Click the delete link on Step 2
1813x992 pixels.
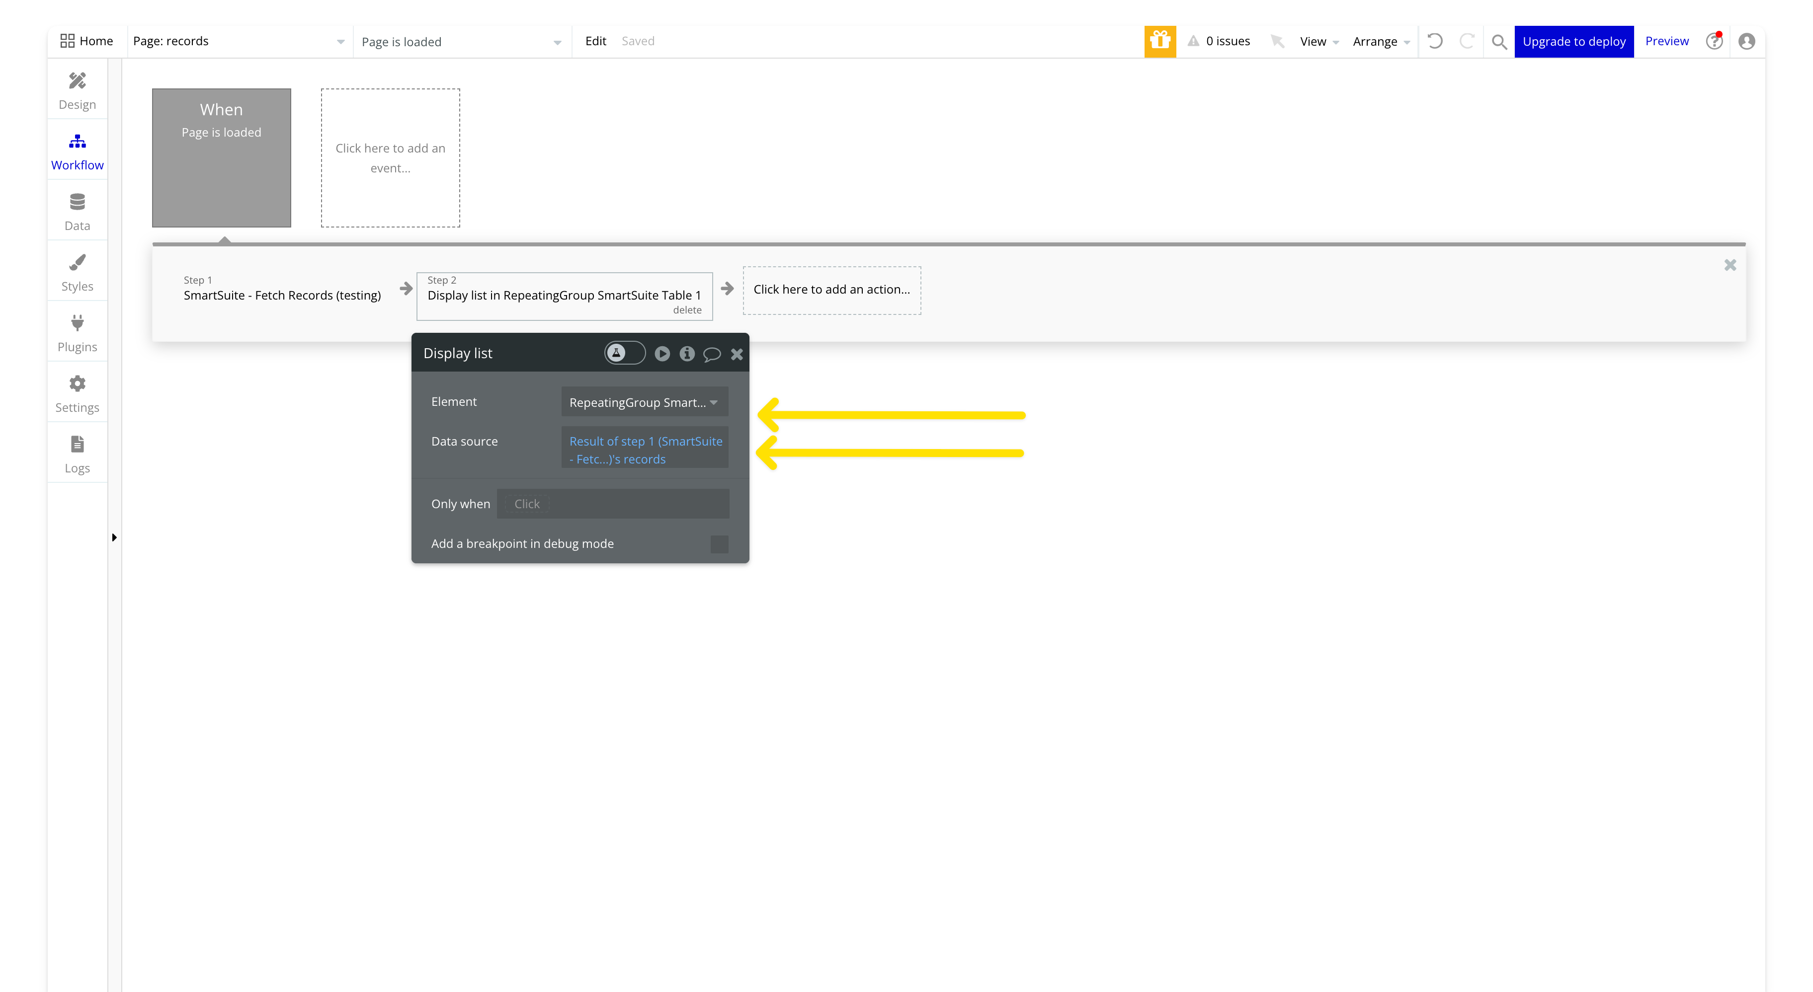point(687,310)
